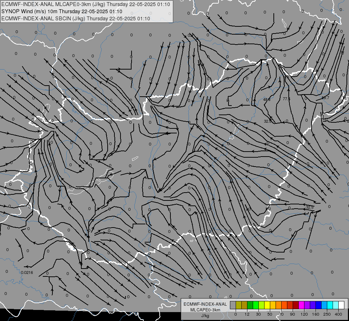Select the white legend swatch
Image resolution: width=349 pixels, height=321 pixels.
pyautogui.click(x=341, y=305)
